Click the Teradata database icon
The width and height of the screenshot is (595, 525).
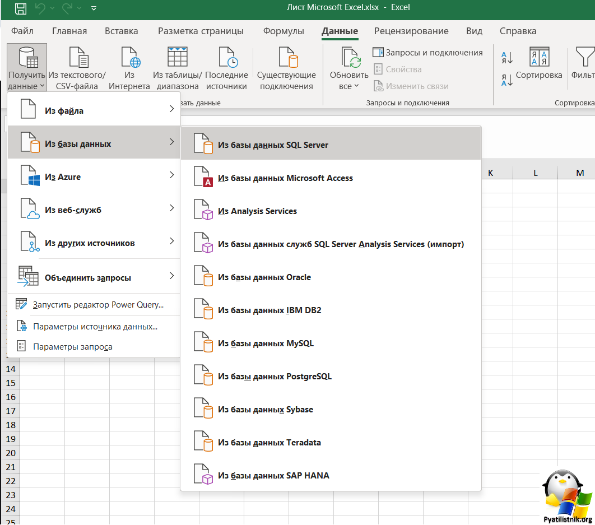203,441
